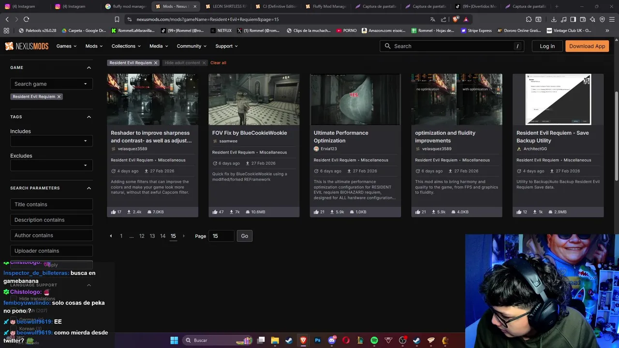Open Reshader to improve sharpness thumbnail

152,99
